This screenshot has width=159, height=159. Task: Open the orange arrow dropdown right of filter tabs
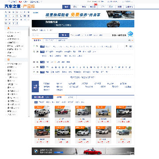[132, 40]
